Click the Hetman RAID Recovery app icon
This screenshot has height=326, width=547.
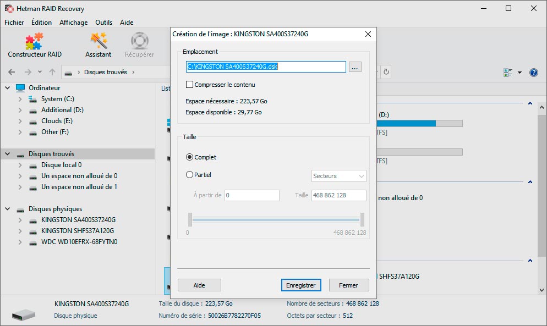[x=9, y=8]
